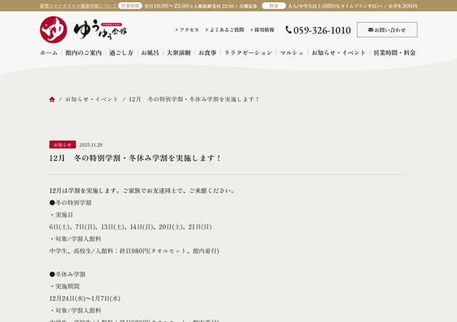Call phone number 059-326-1010
Image resolution: width=457 pixels, height=322 pixels.
point(322,30)
